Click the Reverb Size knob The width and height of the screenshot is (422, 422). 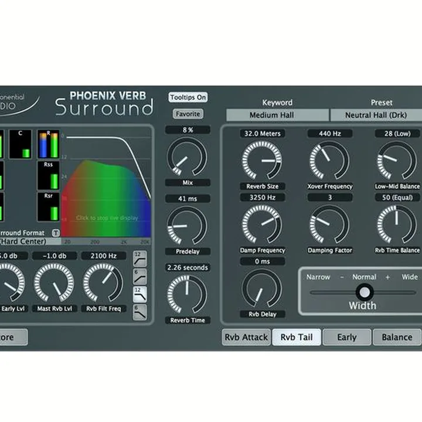(x=262, y=161)
